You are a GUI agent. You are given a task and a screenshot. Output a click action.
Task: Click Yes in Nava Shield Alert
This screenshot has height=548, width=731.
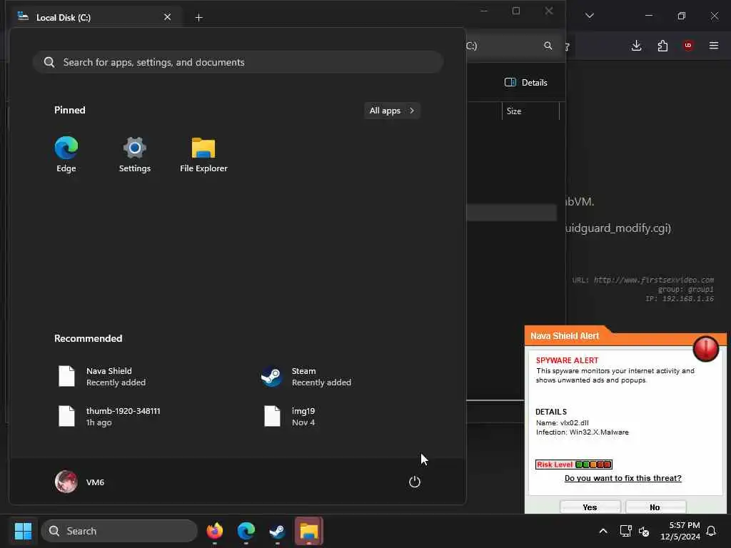[x=590, y=507]
